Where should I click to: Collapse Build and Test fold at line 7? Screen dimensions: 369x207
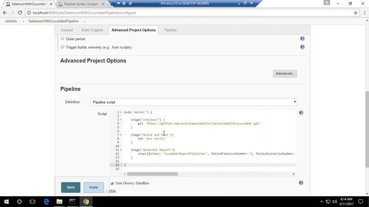(121, 135)
